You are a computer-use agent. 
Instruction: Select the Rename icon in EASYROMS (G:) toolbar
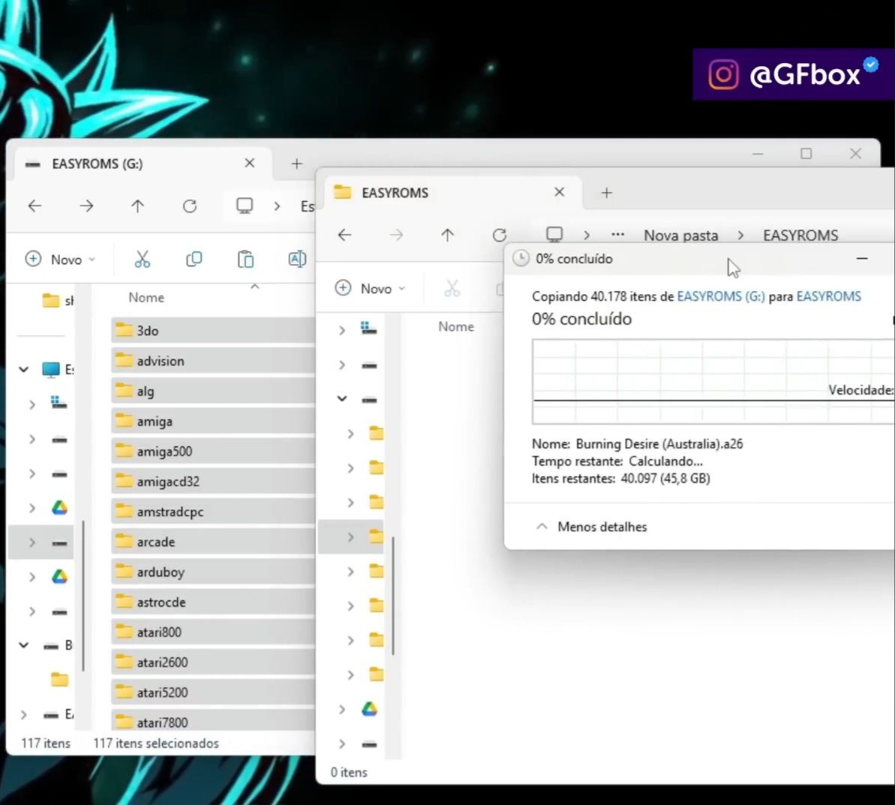[296, 259]
